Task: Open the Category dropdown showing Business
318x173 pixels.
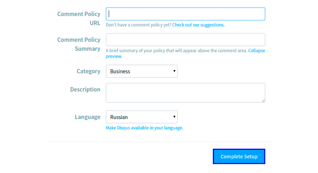Action: pyautogui.click(x=141, y=71)
